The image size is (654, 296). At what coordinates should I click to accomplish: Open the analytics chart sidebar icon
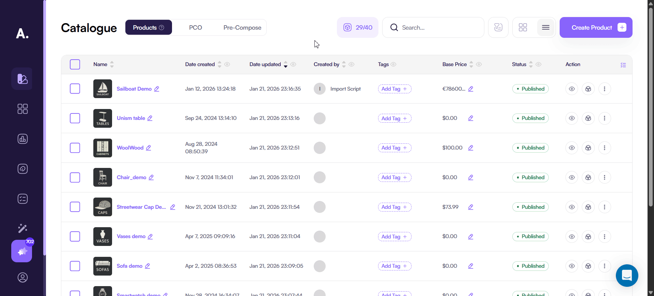(x=22, y=139)
